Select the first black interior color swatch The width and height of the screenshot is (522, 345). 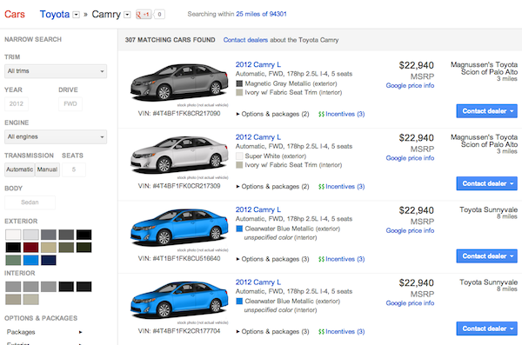[x=66, y=287]
